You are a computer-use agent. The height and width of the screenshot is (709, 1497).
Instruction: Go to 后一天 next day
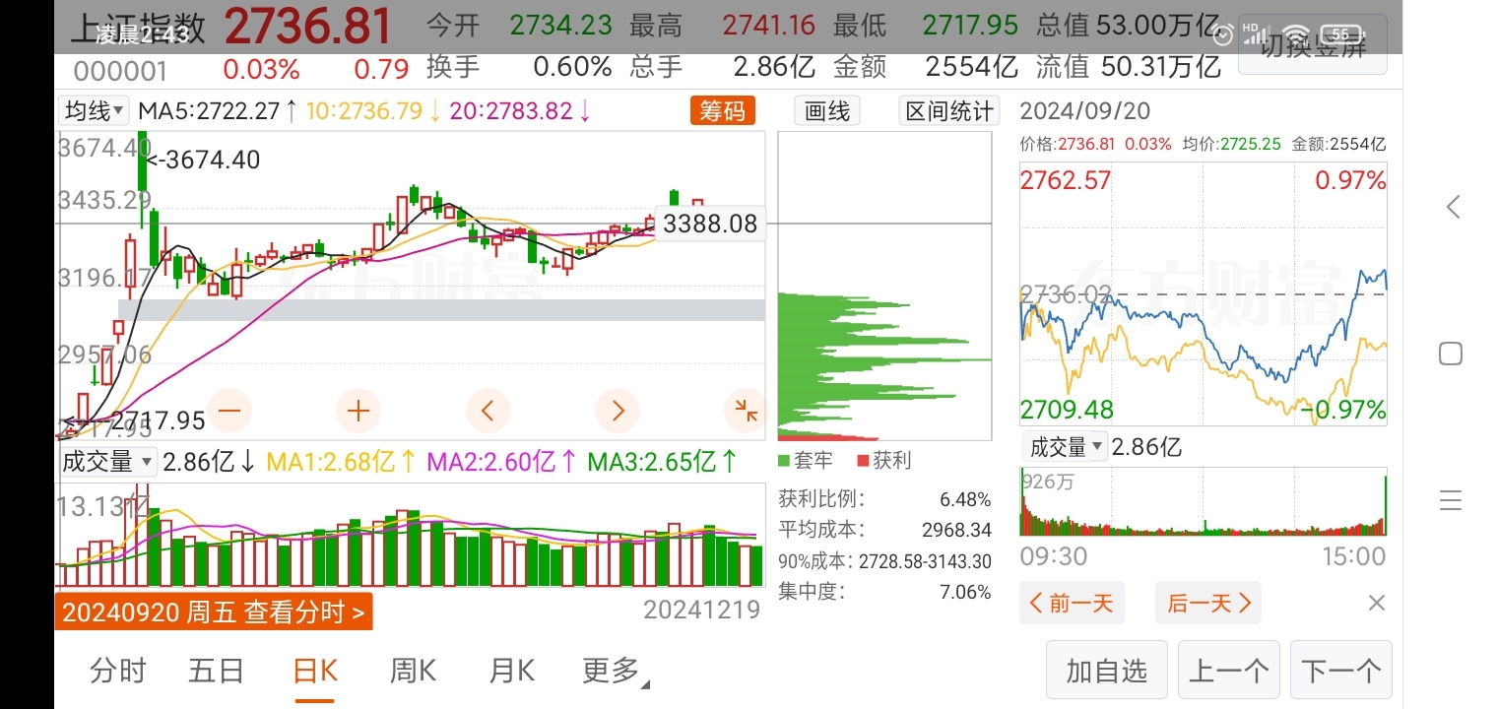tap(1209, 603)
